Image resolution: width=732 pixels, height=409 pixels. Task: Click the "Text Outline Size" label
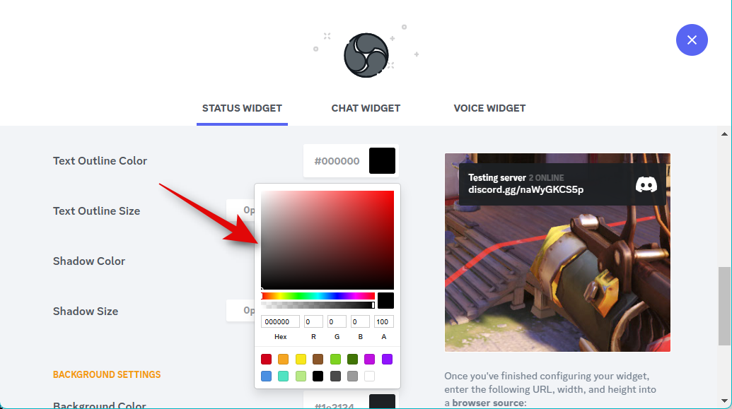97,211
